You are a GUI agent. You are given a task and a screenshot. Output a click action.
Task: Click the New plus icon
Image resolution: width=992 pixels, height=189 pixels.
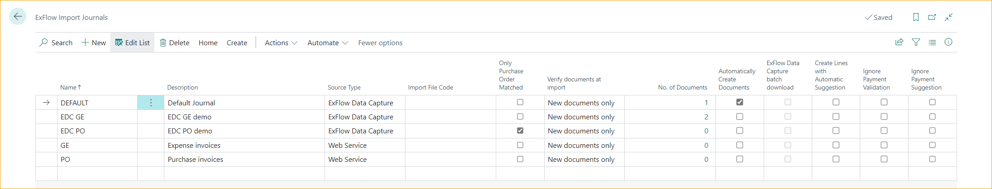[85, 43]
